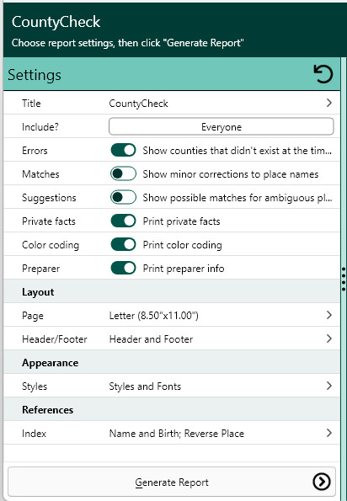
Task: Click the Header/Footer row label
Action: (x=54, y=339)
